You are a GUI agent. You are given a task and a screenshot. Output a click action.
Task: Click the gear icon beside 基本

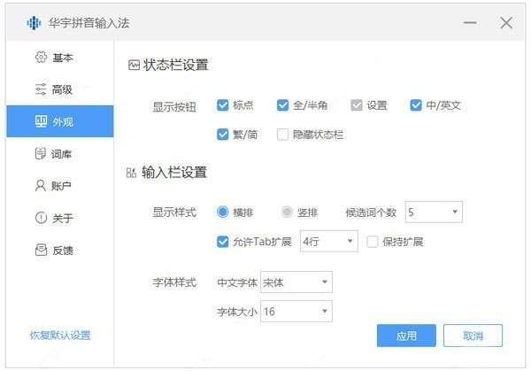pos(41,58)
